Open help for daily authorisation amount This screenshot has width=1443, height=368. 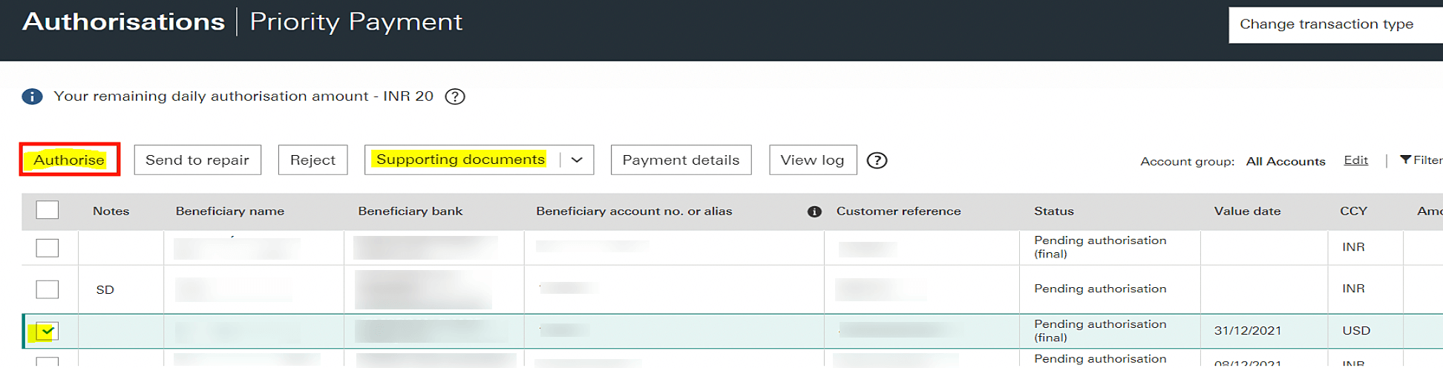click(x=455, y=96)
